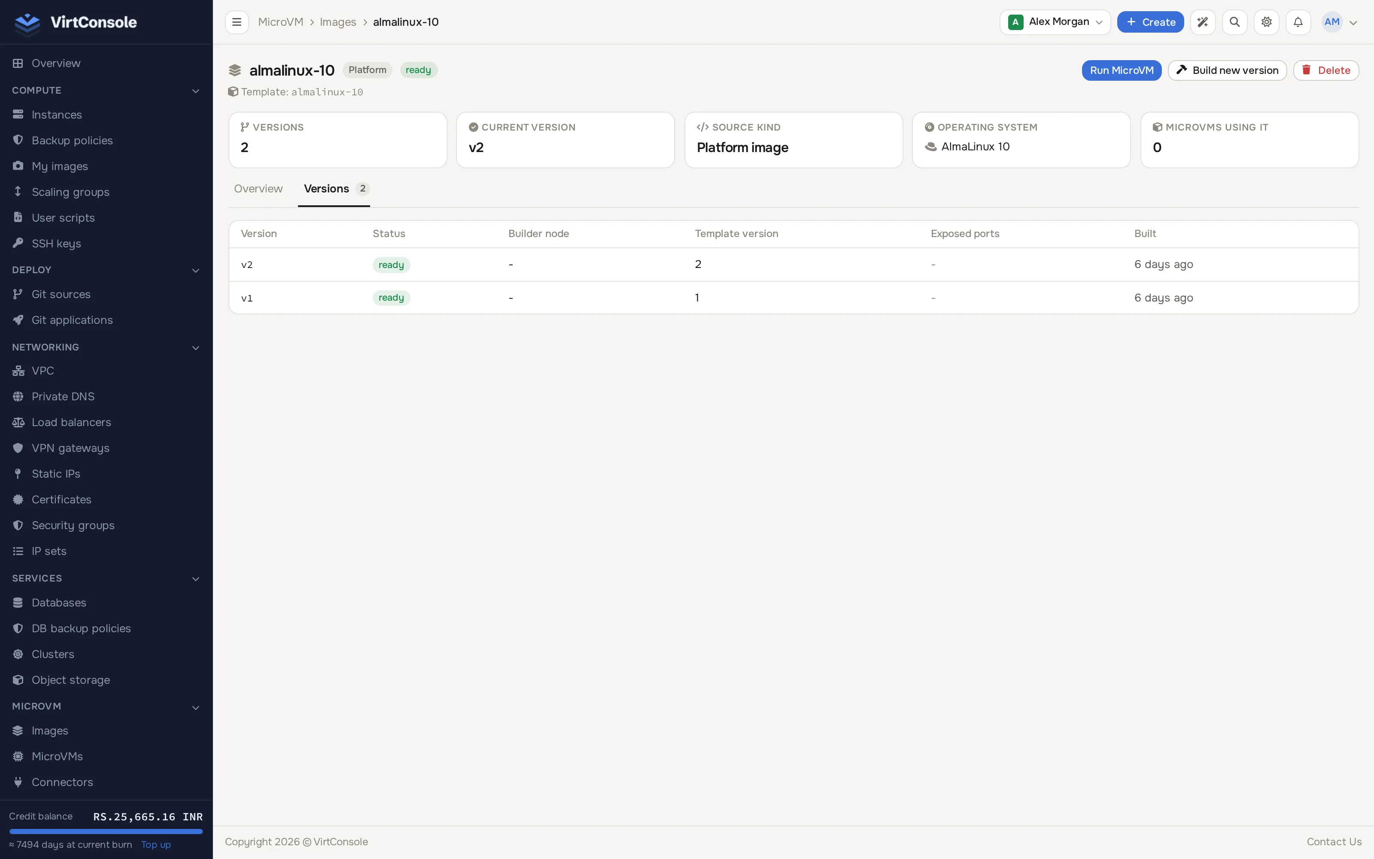This screenshot has width=1374, height=859.
Task: Click the VirtConsole logo
Action: pos(75,22)
